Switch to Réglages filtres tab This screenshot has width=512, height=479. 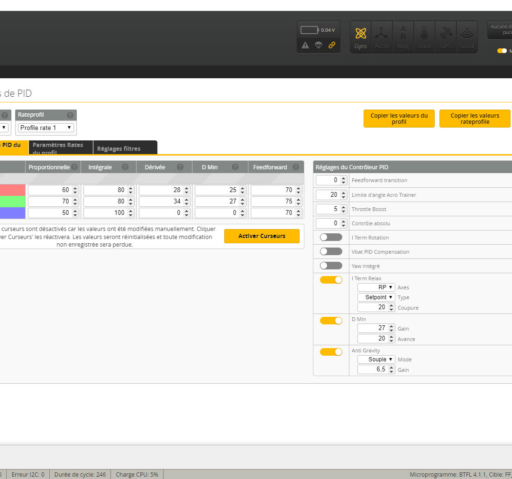click(x=125, y=147)
